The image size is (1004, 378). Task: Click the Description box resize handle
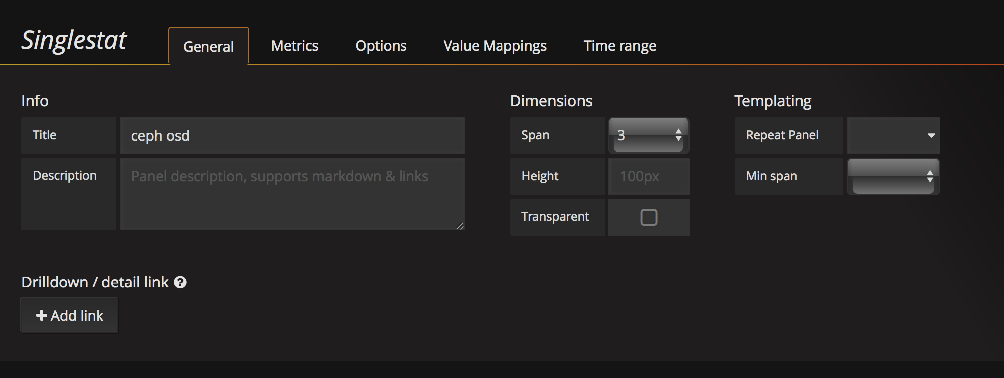[460, 226]
